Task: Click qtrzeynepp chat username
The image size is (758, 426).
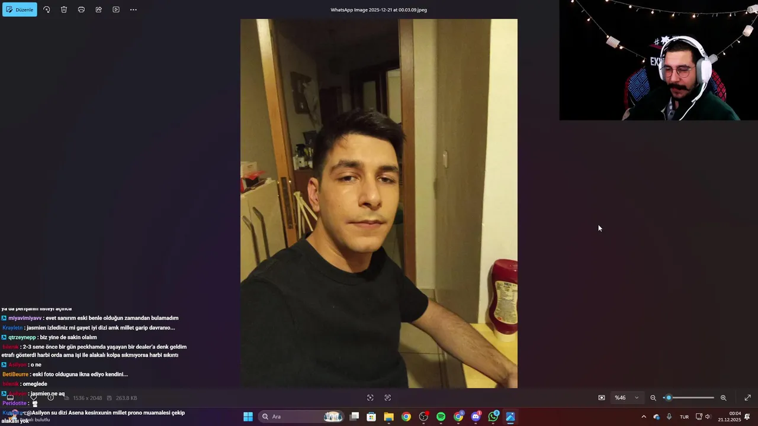Action: [22, 337]
